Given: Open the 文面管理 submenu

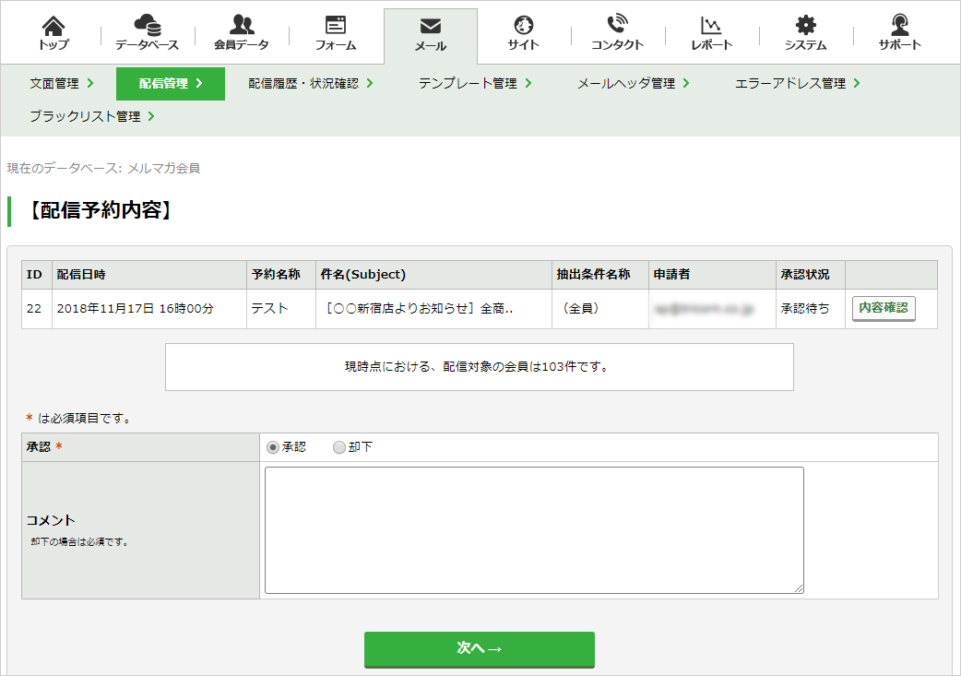Looking at the screenshot, I should point(61,83).
